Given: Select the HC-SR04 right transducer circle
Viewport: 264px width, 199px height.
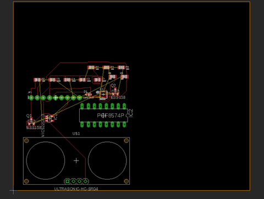Looking at the screenshot, I should point(107,161).
